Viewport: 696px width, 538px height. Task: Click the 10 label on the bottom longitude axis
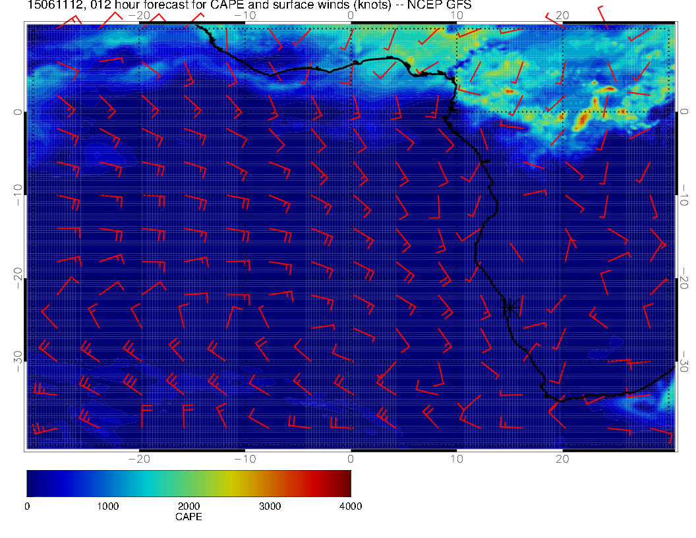[456, 458]
